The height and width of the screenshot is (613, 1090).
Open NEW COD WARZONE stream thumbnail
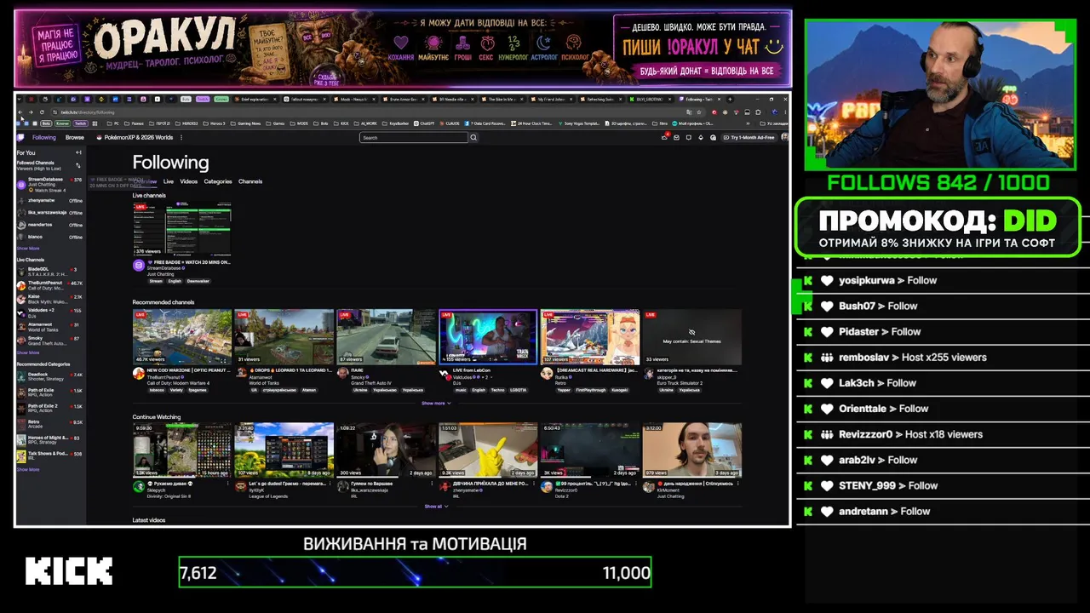tap(182, 337)
